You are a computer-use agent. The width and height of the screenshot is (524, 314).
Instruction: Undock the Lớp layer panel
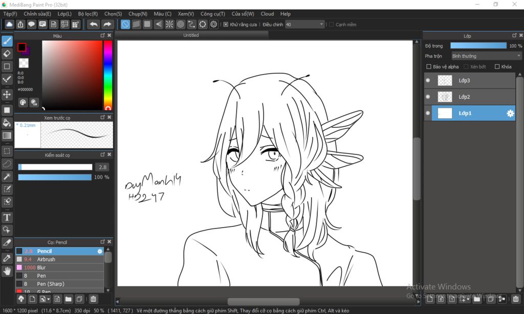tap(514, 35)
